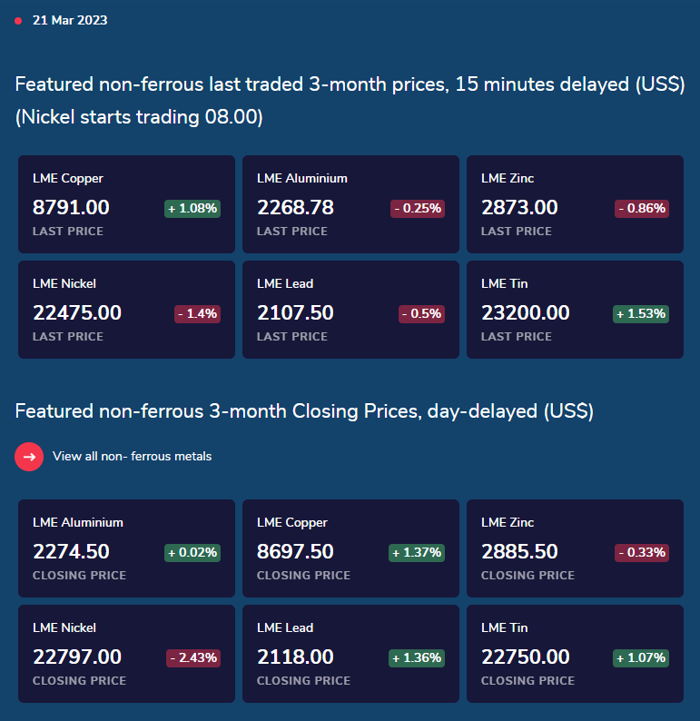Open the LME Zinc last price card
This screenshot has height=721, width=700.
click(575, 204)
